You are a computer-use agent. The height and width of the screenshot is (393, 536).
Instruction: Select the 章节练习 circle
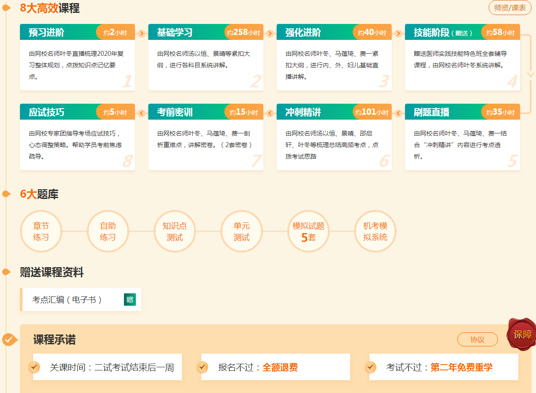point(41,231)
